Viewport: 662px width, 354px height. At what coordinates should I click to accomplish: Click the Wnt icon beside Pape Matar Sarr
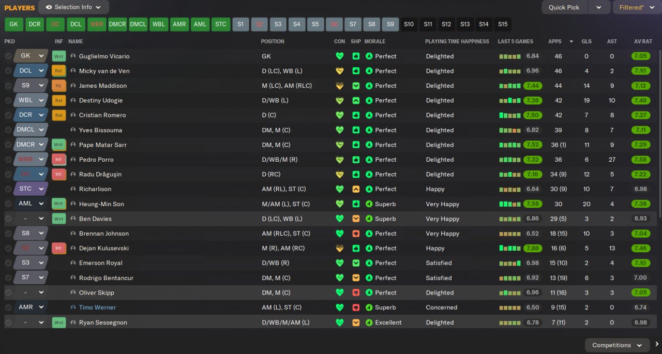[59, 145]
